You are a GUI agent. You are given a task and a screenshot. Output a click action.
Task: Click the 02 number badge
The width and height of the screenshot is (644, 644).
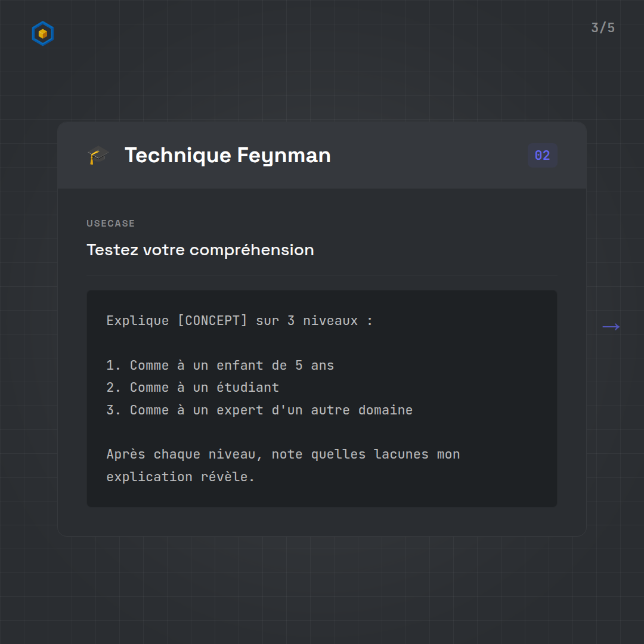pos(542,156)
